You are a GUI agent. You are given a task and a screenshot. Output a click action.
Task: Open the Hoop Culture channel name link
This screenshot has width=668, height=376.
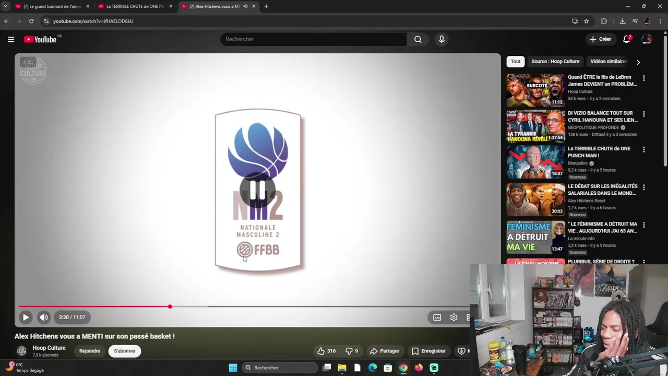[x=49, y=348]
